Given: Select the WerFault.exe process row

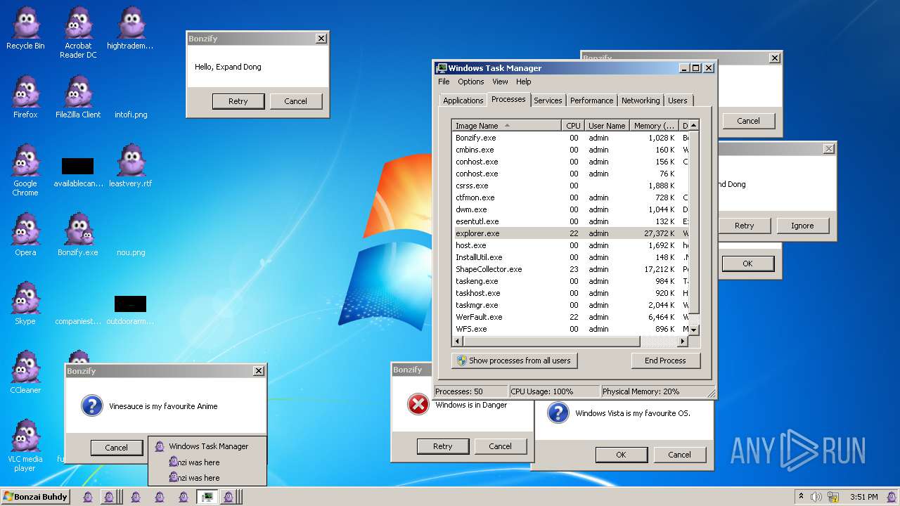Looking at the screenshot, I should coord(570,317).
